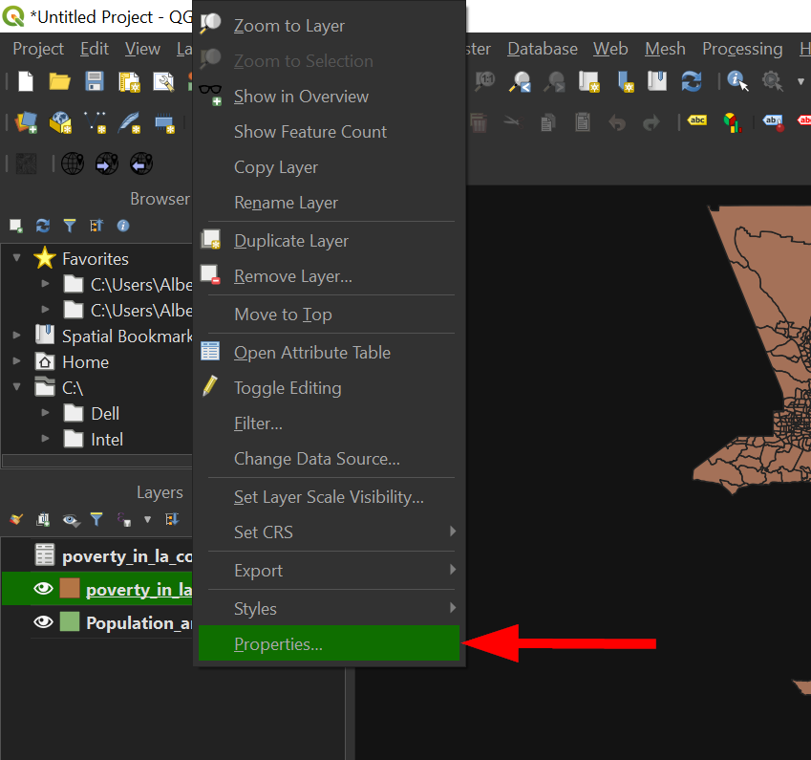Expand the Intel folder
The image size is (811, 760).
click(x=46, y=439)
